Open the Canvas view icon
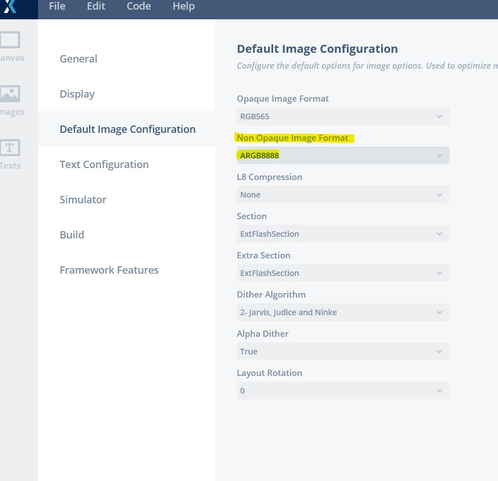The image size is (498, 481). coord(10,39)
